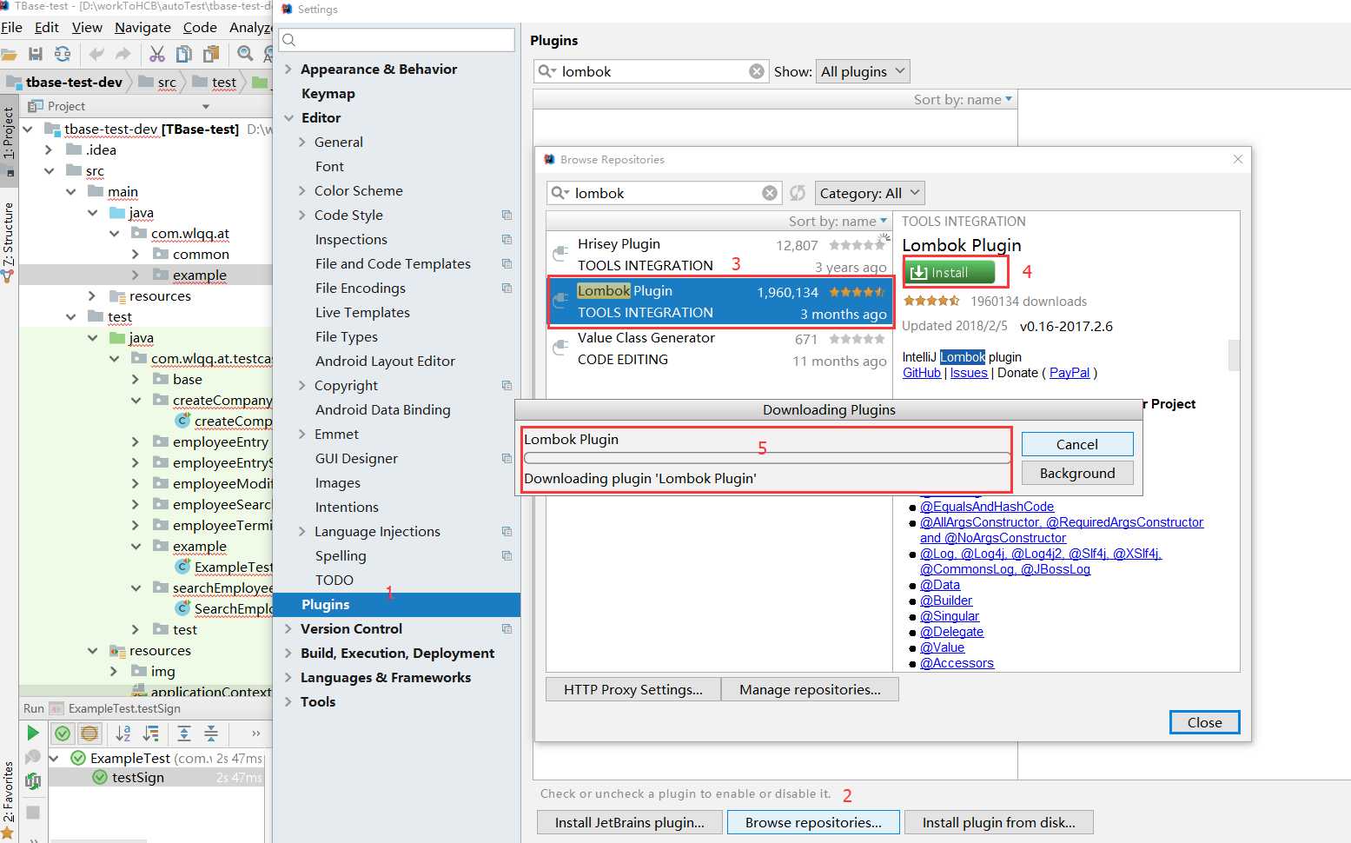The image size is (1351, 843).
Task: Open the @Data link
Action: pyautogui.click(x=940, y=585)
